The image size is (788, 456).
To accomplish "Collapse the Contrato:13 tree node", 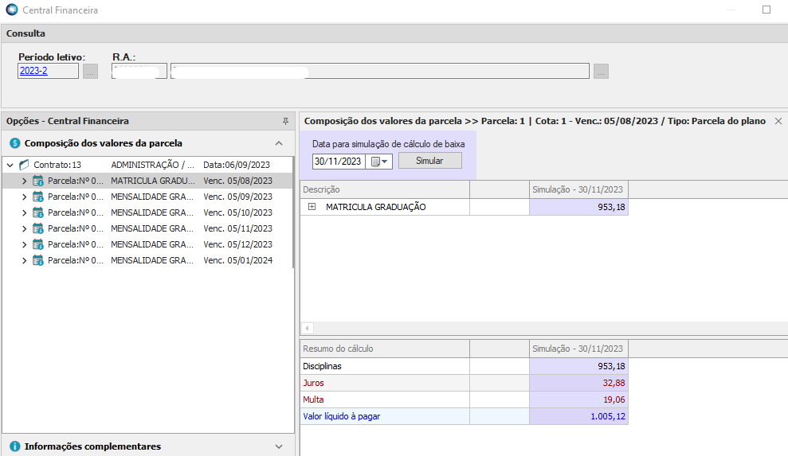I will tap(10, 165).
